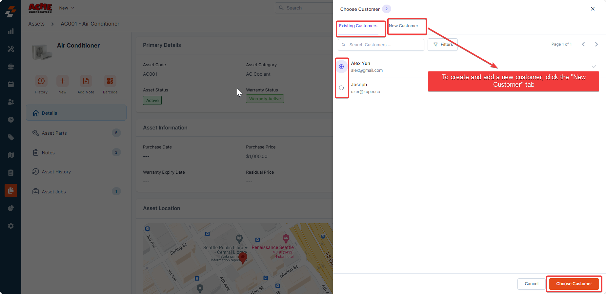Switch to the New Customer tab
The height and width of the screenshot is (294, 606).
[x=403, y=26]
